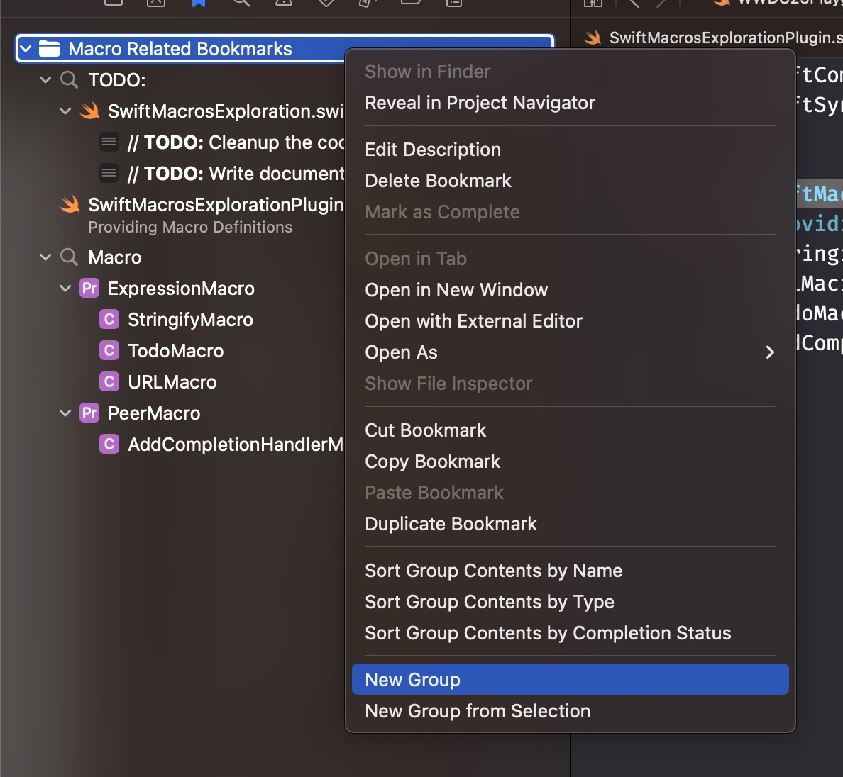Collapse the PeerMacro item
This screenshot has height=777, width=843.
[65, 413]
